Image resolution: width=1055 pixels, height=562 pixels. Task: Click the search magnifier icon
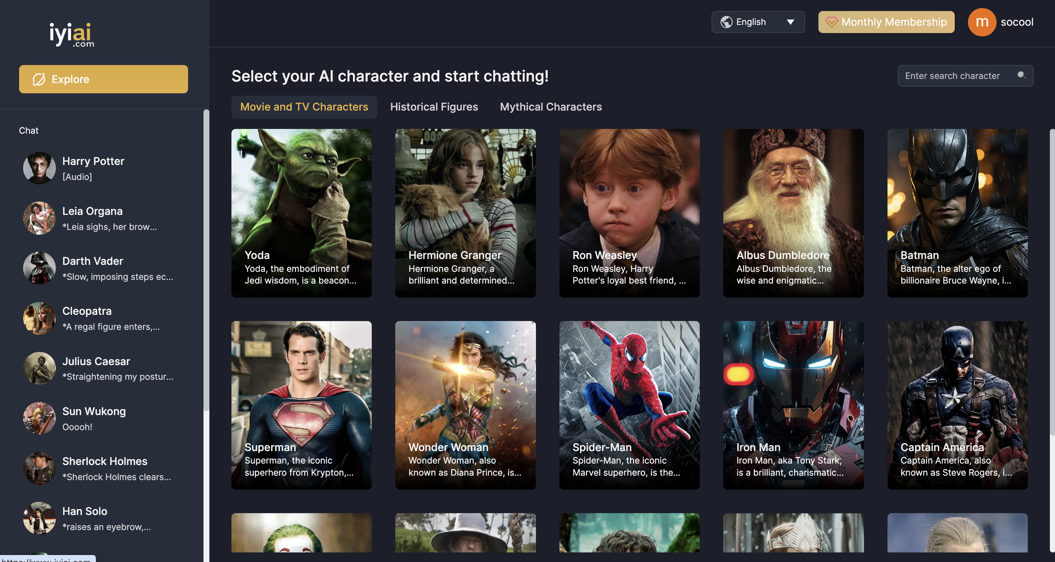[1021, 75]
